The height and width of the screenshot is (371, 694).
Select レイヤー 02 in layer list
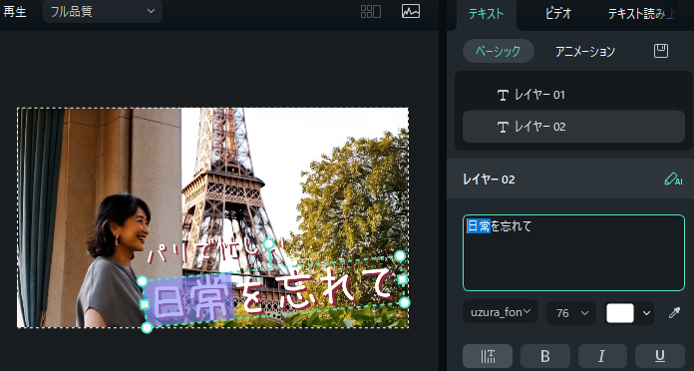573,127
